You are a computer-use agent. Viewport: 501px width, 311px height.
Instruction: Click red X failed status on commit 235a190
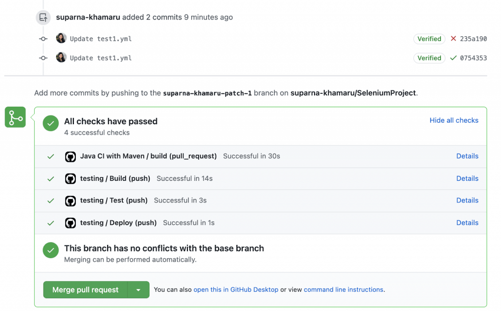[453, 39]
